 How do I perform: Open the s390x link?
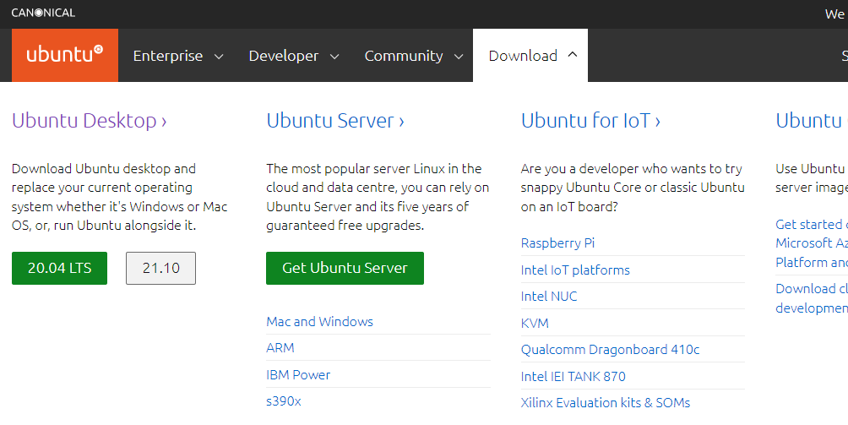coord(284,401)
